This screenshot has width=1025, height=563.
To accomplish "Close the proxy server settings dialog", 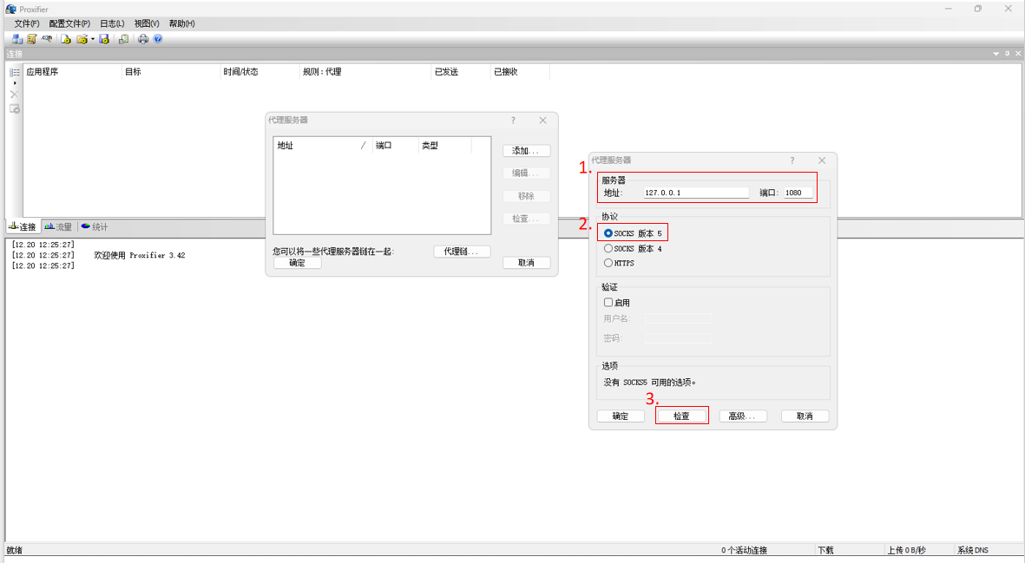I will click(822, 160).
